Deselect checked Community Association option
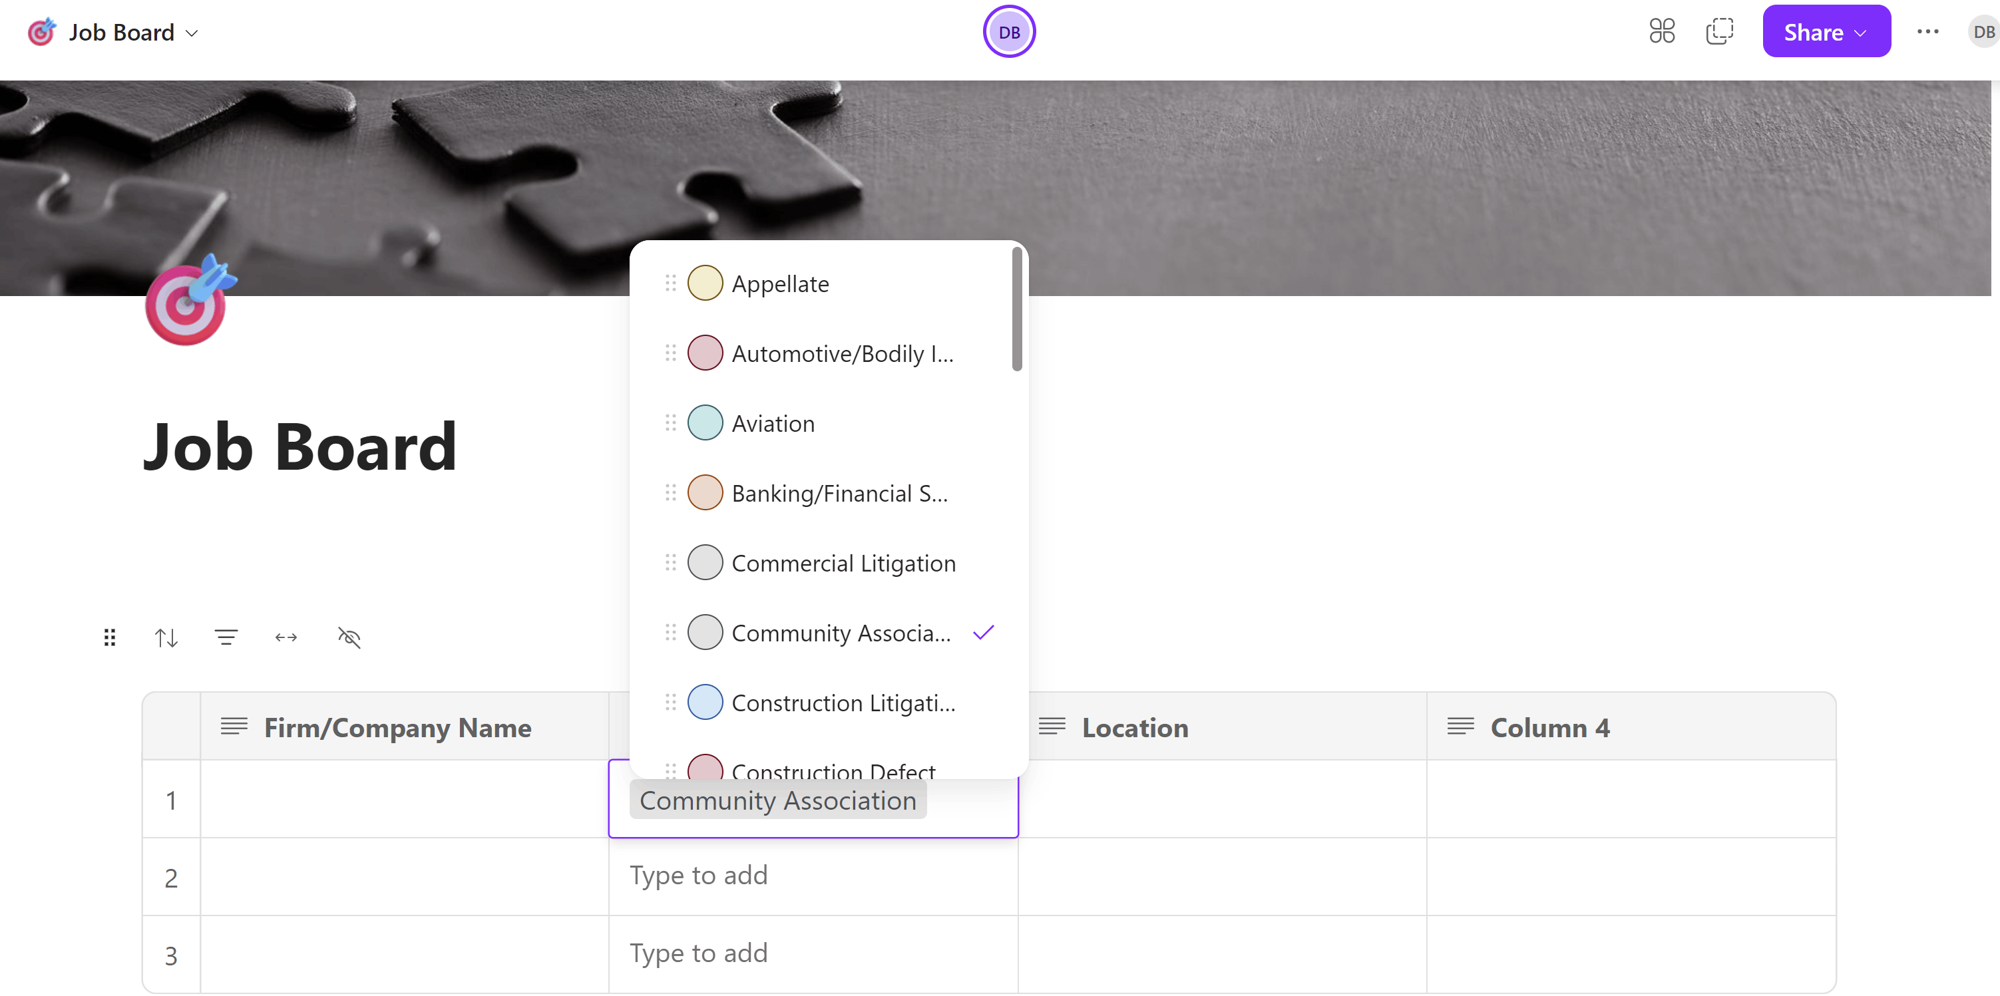Viewport: 2000px width, 996px height. 840,633
